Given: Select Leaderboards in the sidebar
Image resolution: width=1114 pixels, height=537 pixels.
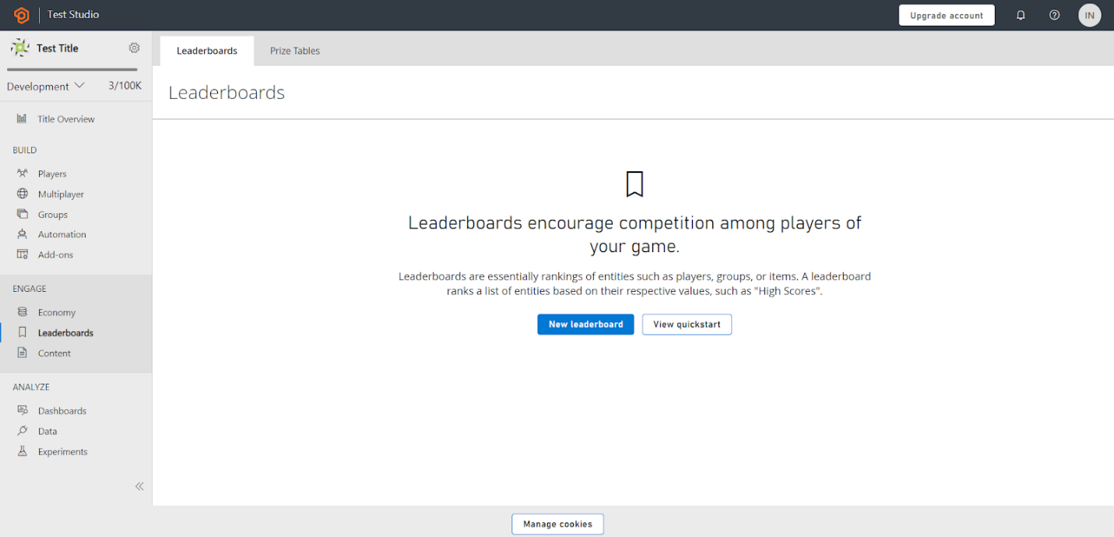Looking at the screenshot, I should 65,332.
